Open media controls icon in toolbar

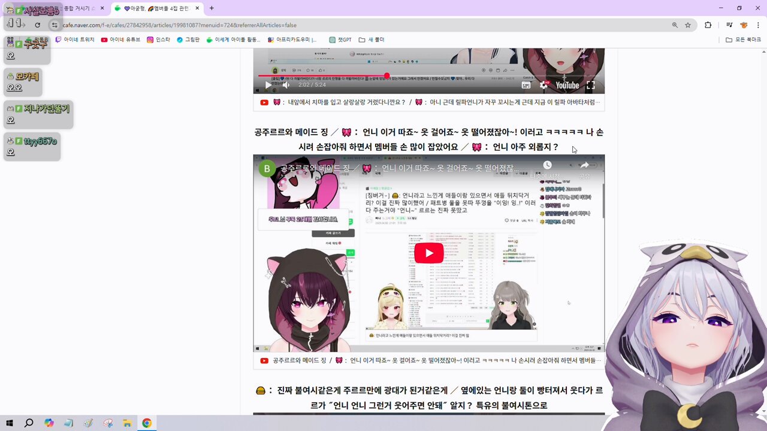point(729,25)
